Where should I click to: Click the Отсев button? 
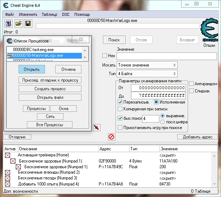pos(141,40)
